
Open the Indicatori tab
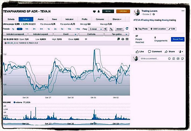[70, 19]
